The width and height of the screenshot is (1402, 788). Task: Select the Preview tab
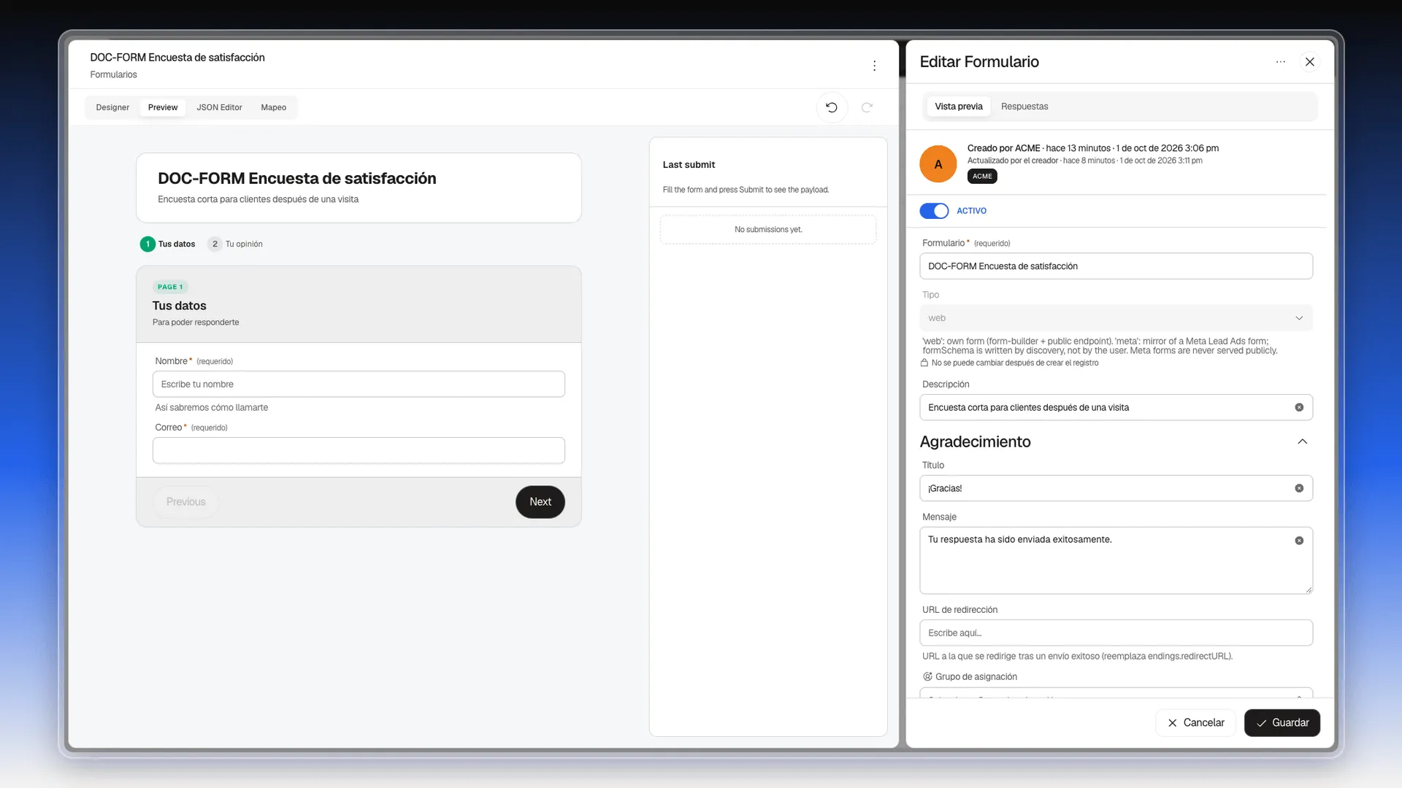[x=163, y=107]
